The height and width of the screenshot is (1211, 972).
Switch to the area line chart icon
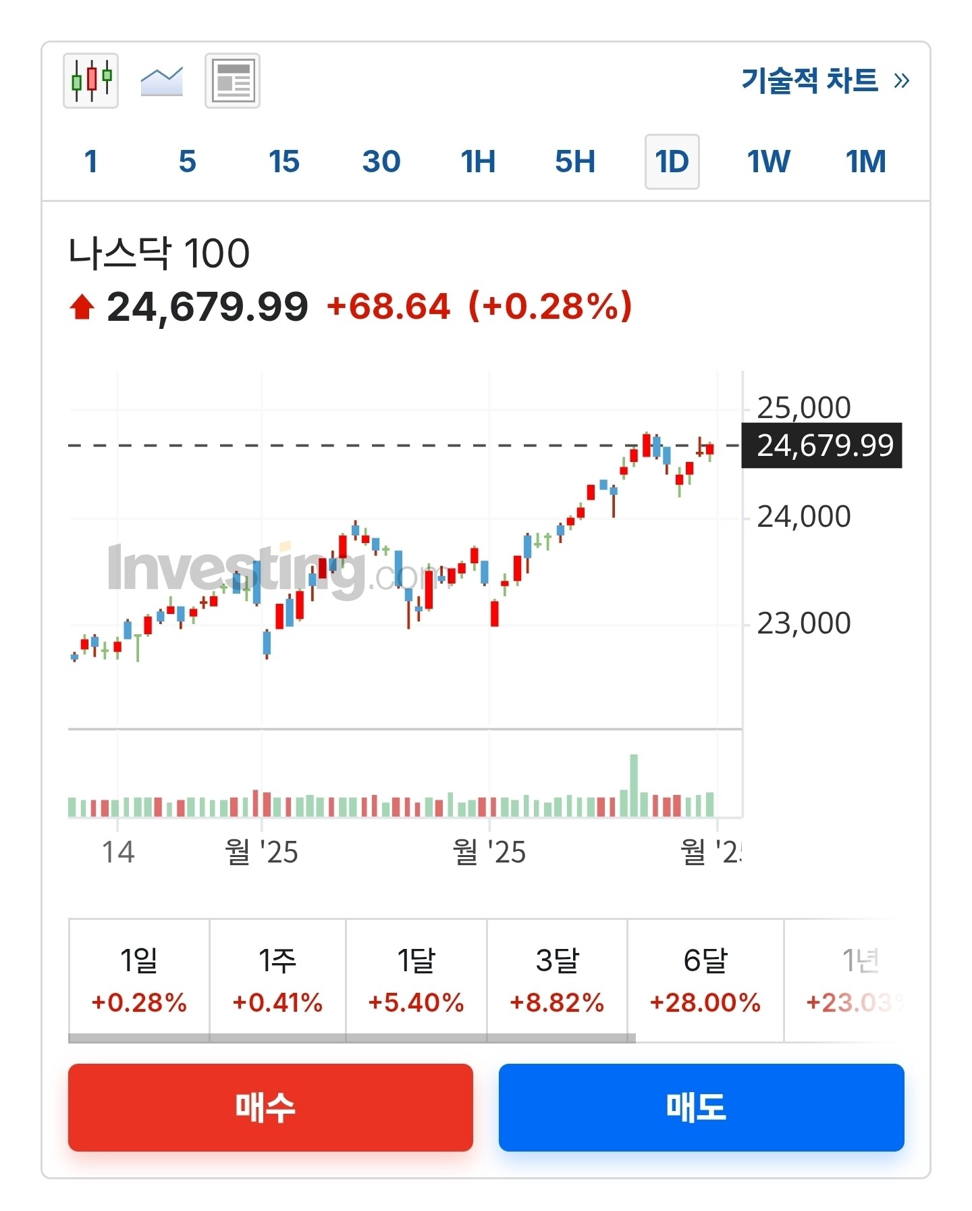coord(161,81)
